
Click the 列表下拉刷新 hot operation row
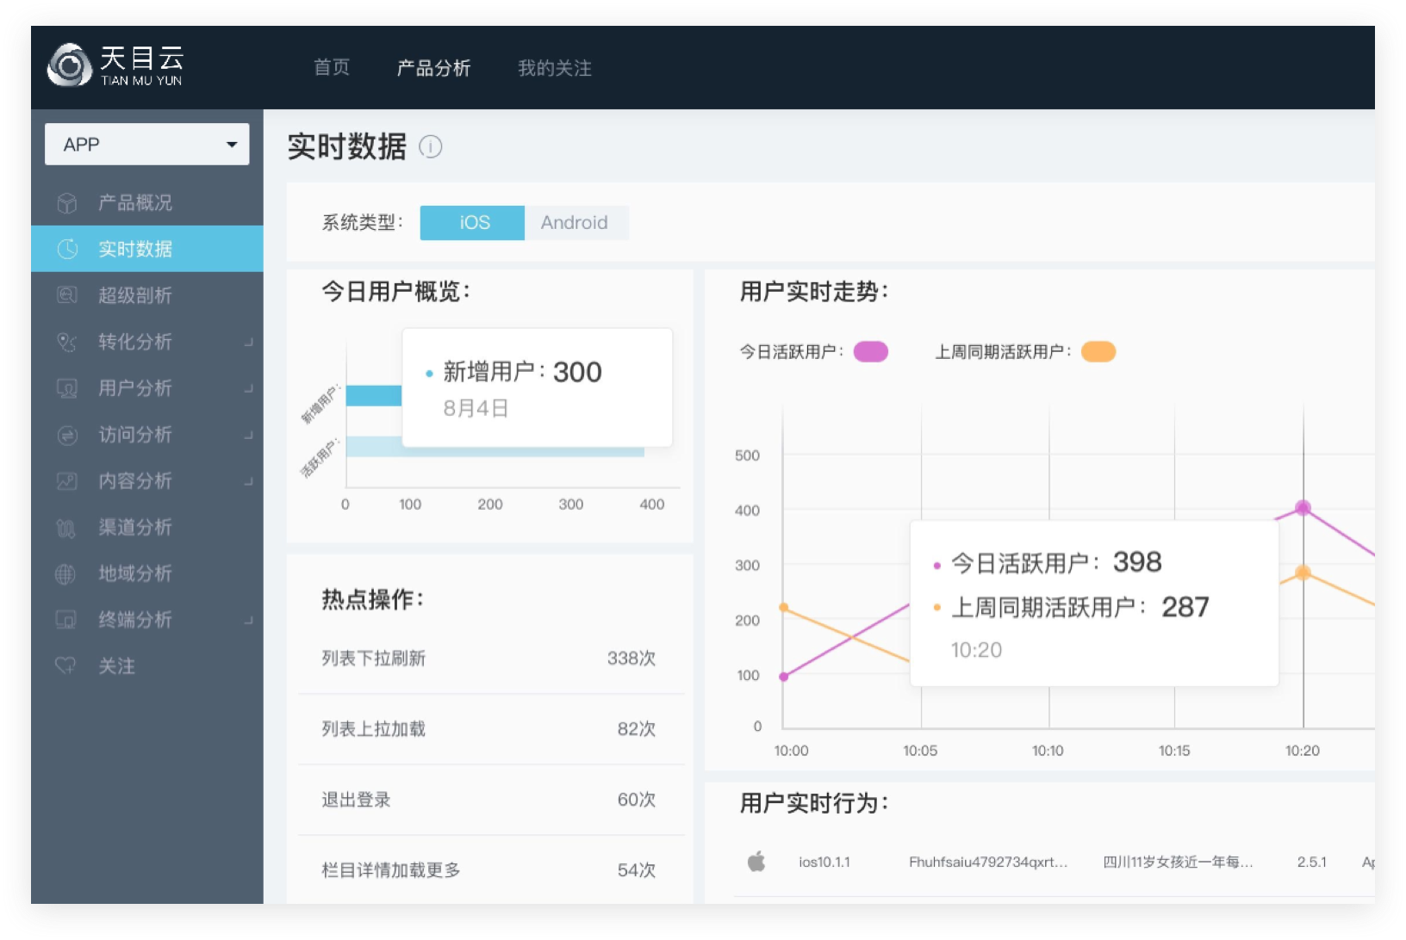pos(488,659)
